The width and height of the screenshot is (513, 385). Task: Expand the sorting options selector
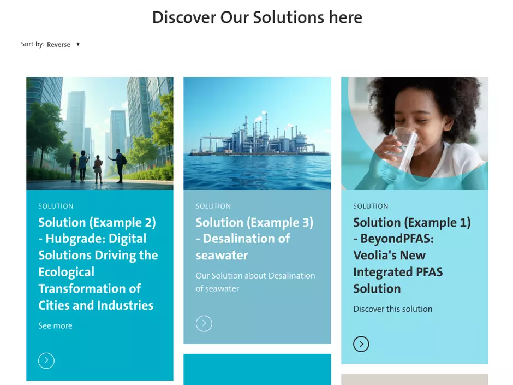(63, 44)
